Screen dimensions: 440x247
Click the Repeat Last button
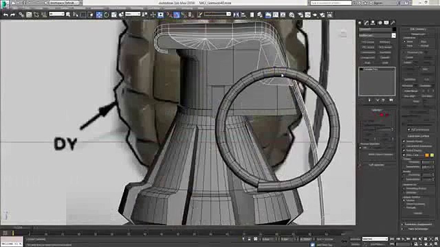(418, 34)
